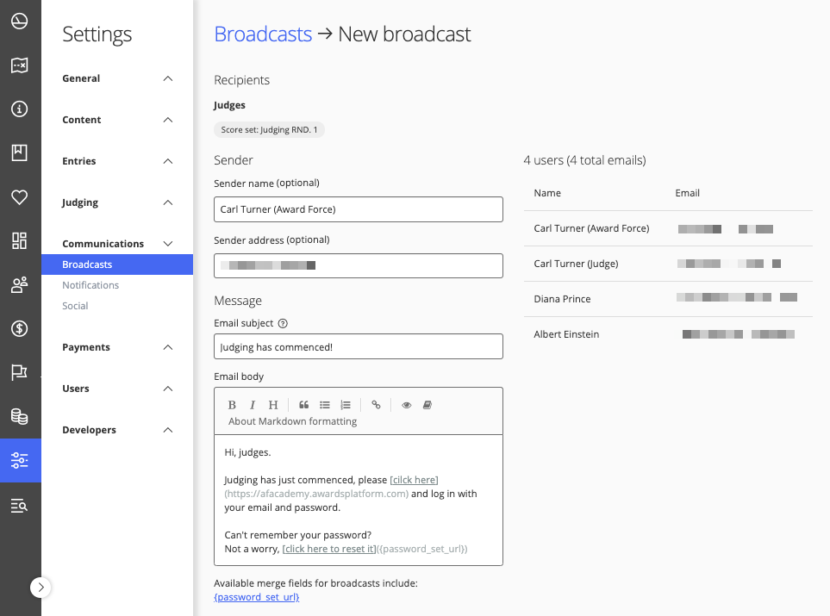Toggle numbered list formatting
Screen dimensions: 830x616
point(346,405)
